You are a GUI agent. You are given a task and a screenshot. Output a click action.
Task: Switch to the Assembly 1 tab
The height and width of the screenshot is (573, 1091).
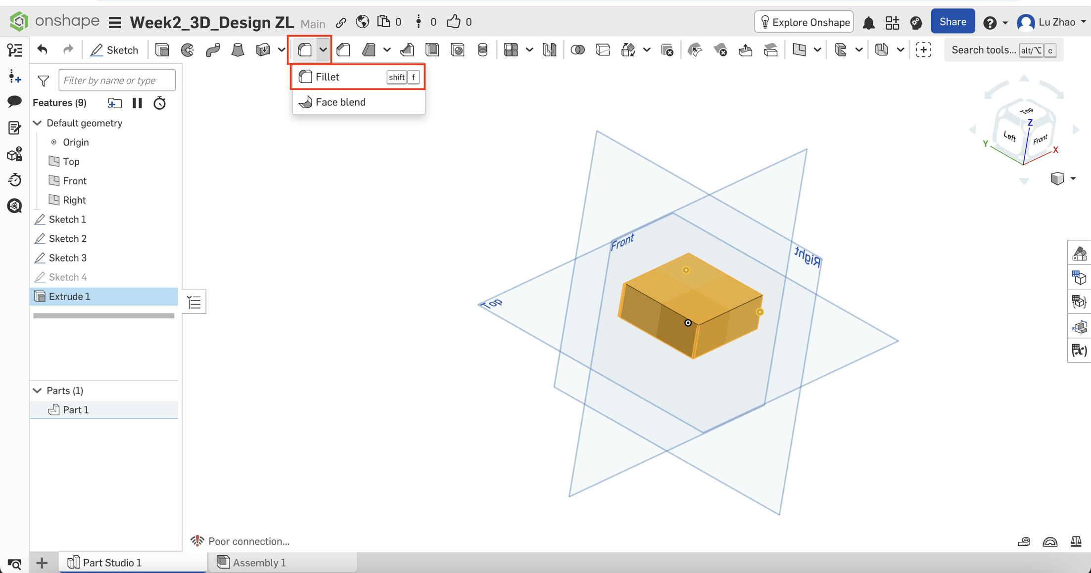click(259, 562)
